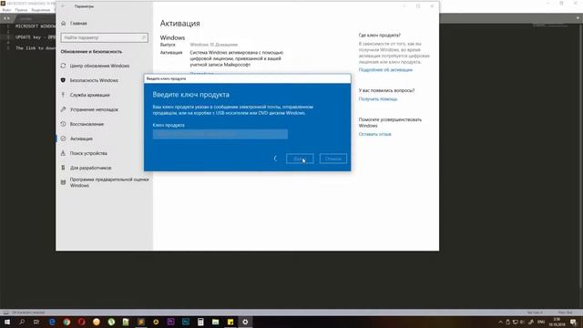Select Безопасность Windows in sidebar

pos(94,80)
